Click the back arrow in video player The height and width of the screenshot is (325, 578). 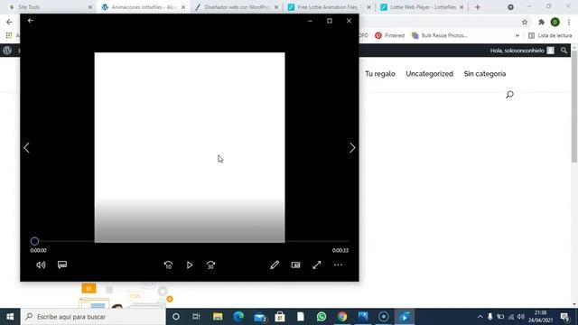tap(31, 21)
